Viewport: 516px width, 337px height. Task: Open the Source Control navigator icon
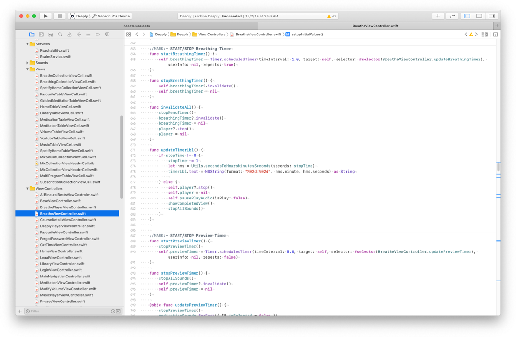pyautogui.click(x=41, y=34)
